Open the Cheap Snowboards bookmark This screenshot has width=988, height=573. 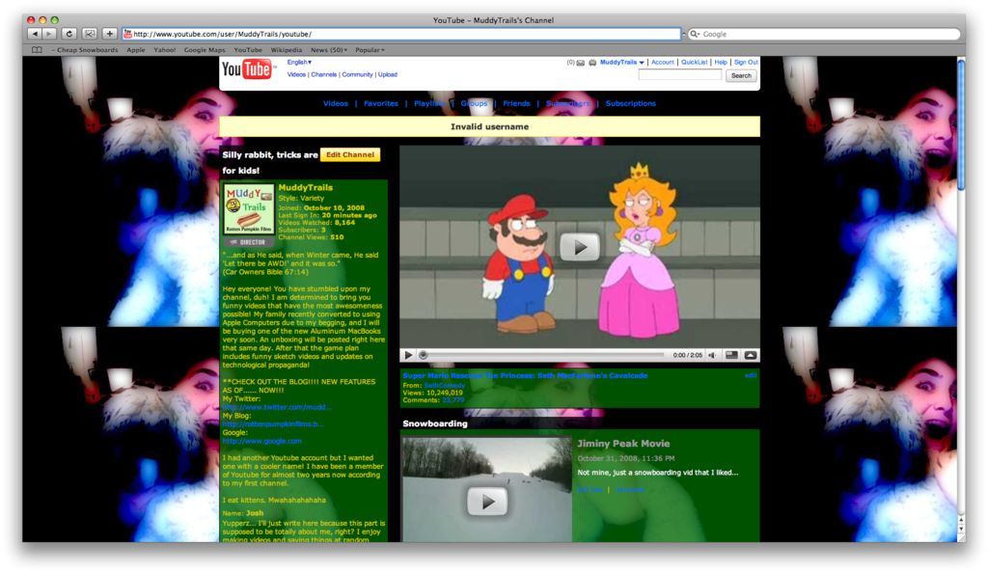pos(87,50)
